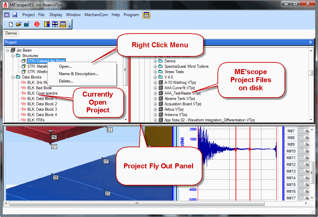318x217 pixels.
Task: Expand the Demos folder in the disk tree
Action: 155,61
